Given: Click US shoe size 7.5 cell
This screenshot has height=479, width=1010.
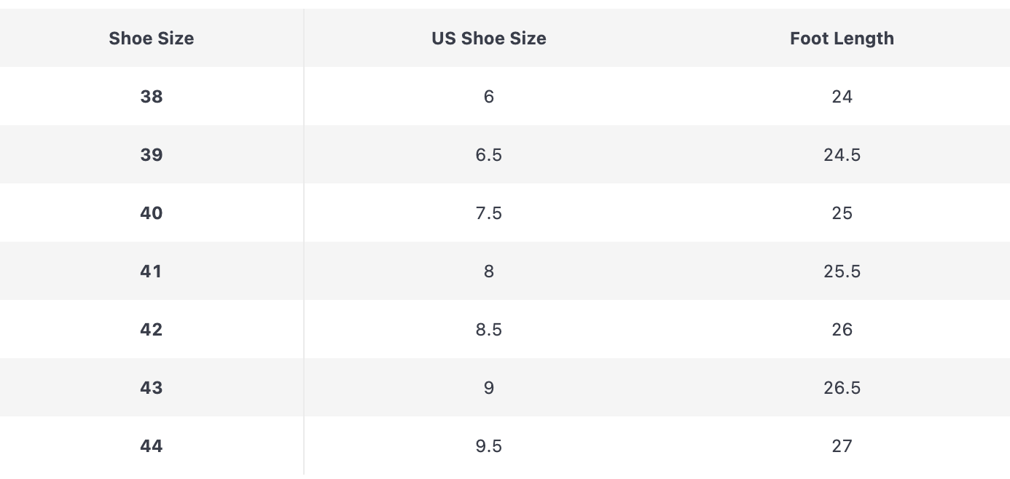Looking at the screenshot, I should [x=488, y=213].
